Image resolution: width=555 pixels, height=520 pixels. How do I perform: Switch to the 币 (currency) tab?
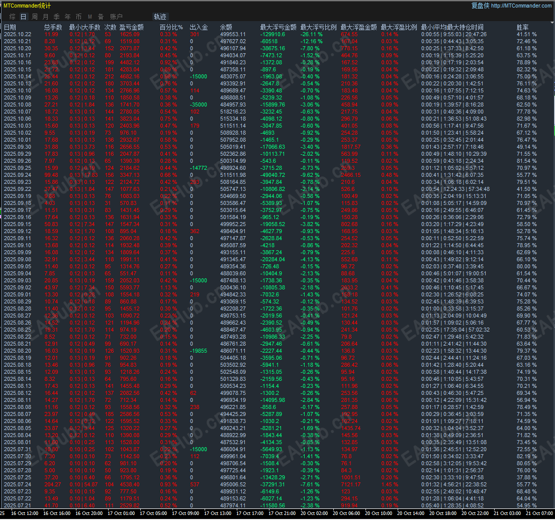click(x=78, y=17)
